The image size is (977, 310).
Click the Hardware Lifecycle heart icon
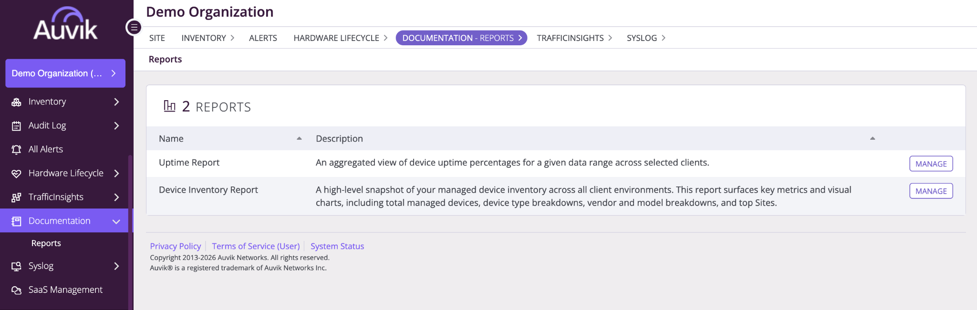click(16, 173)
